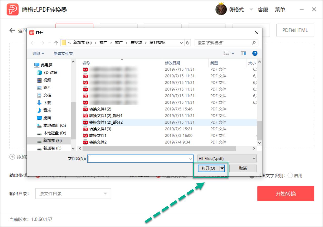Open the 打开 button split arrow
323x227 pixels.
coord(222,168)
